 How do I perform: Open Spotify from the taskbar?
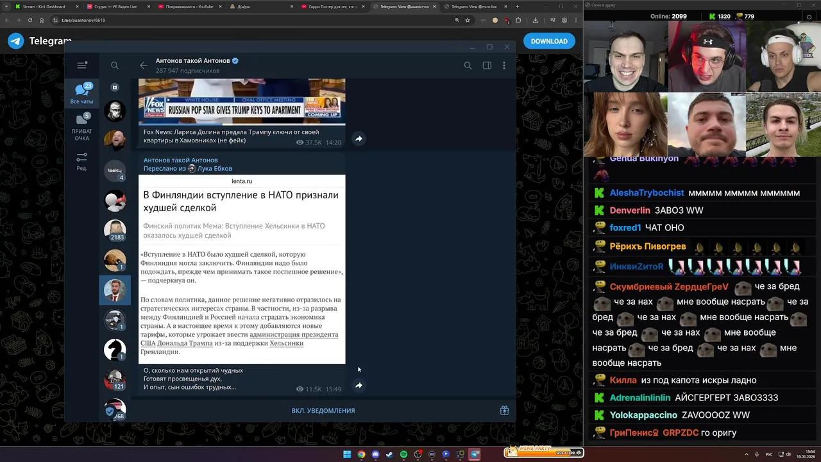coord(403,454)
